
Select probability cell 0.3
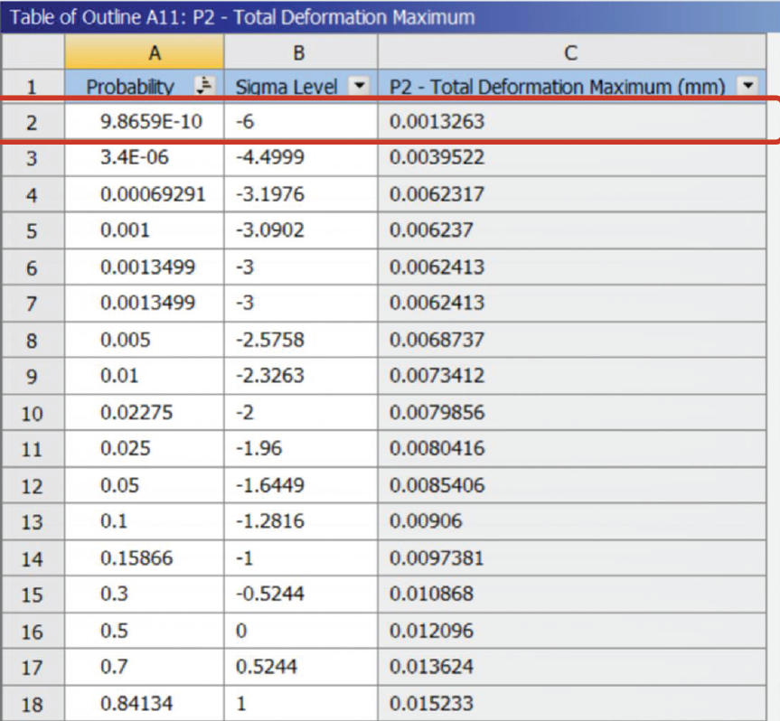pos(145,594)
